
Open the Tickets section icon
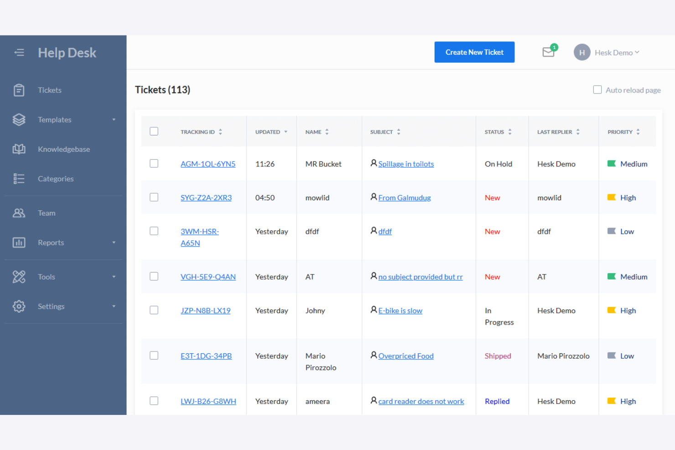(x=19, y=90)
